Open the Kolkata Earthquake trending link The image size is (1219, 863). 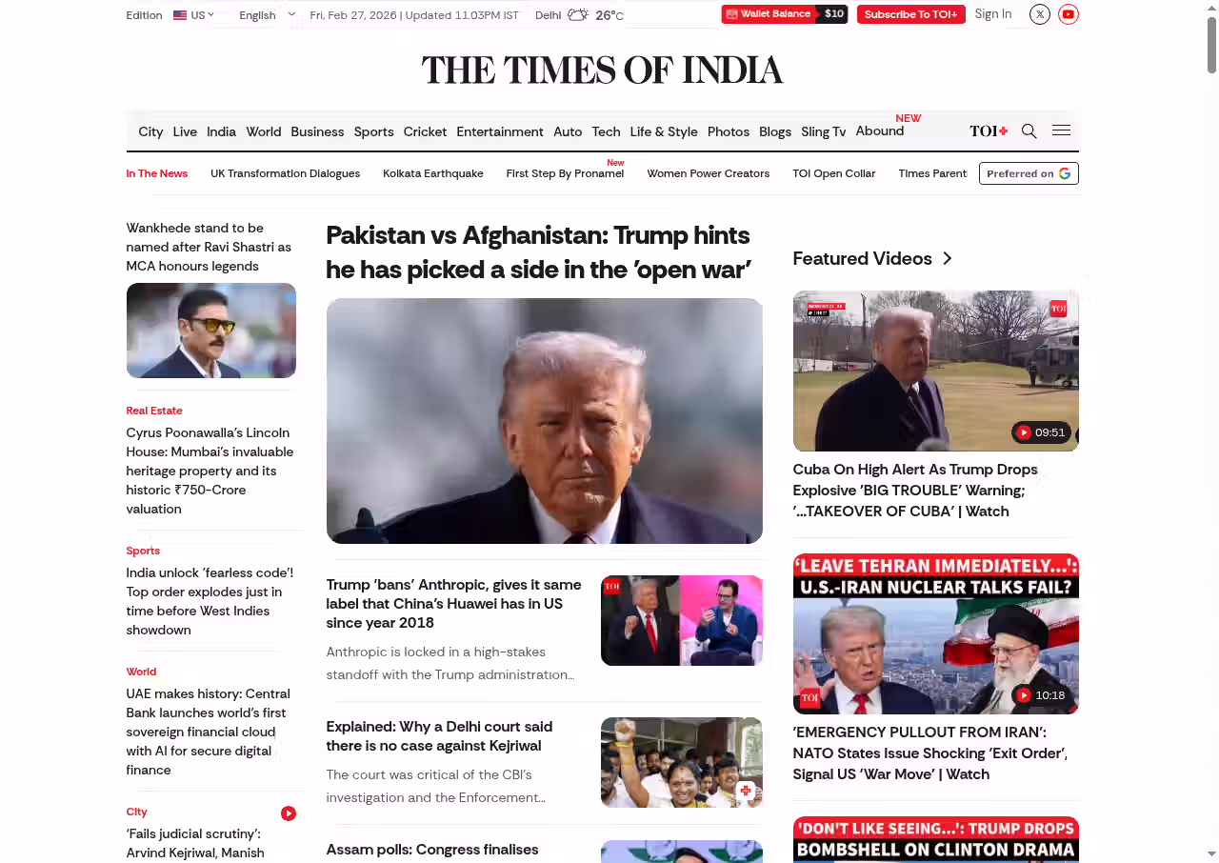433,173
